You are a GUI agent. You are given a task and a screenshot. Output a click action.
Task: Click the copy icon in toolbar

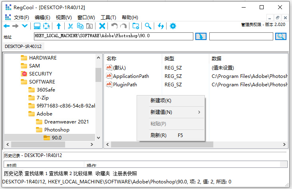(80, 26)
